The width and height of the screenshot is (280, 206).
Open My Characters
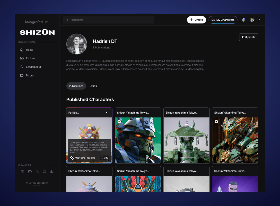tap(223, 20)
